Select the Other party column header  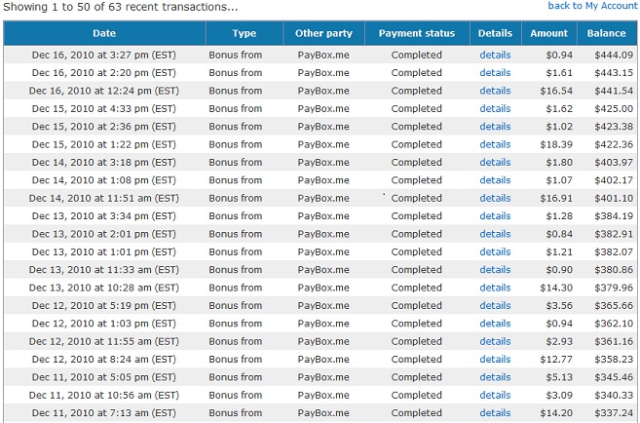323,33
